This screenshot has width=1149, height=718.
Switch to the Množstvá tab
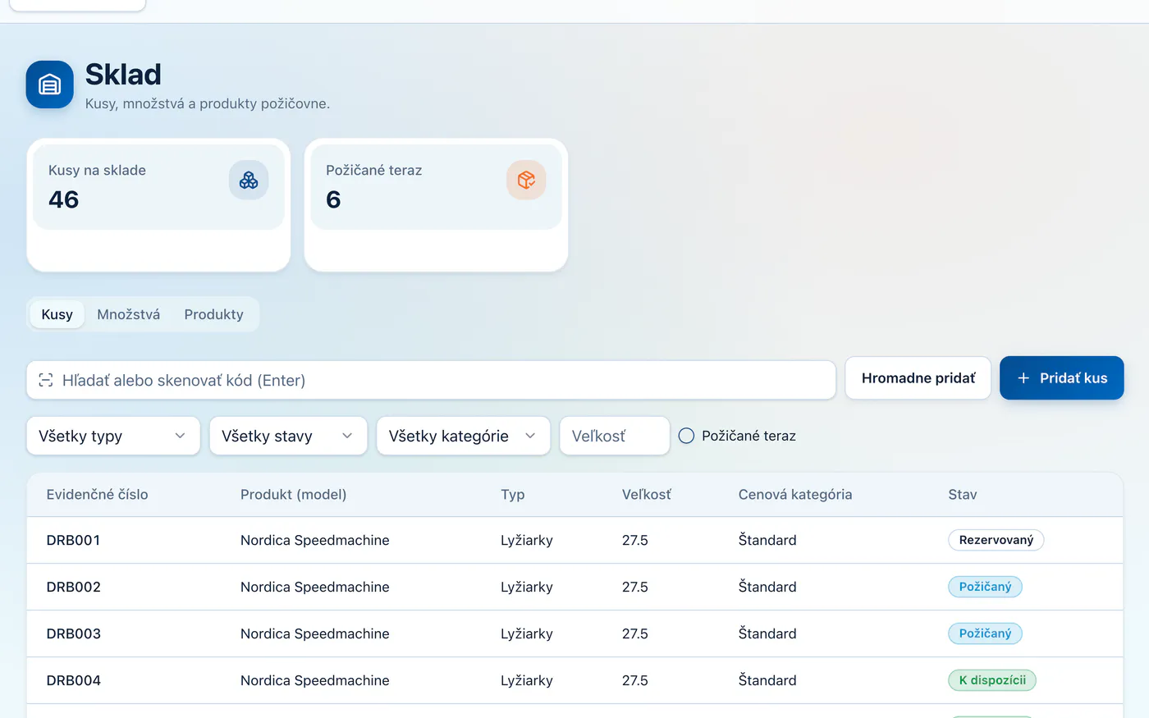(129, 314)
